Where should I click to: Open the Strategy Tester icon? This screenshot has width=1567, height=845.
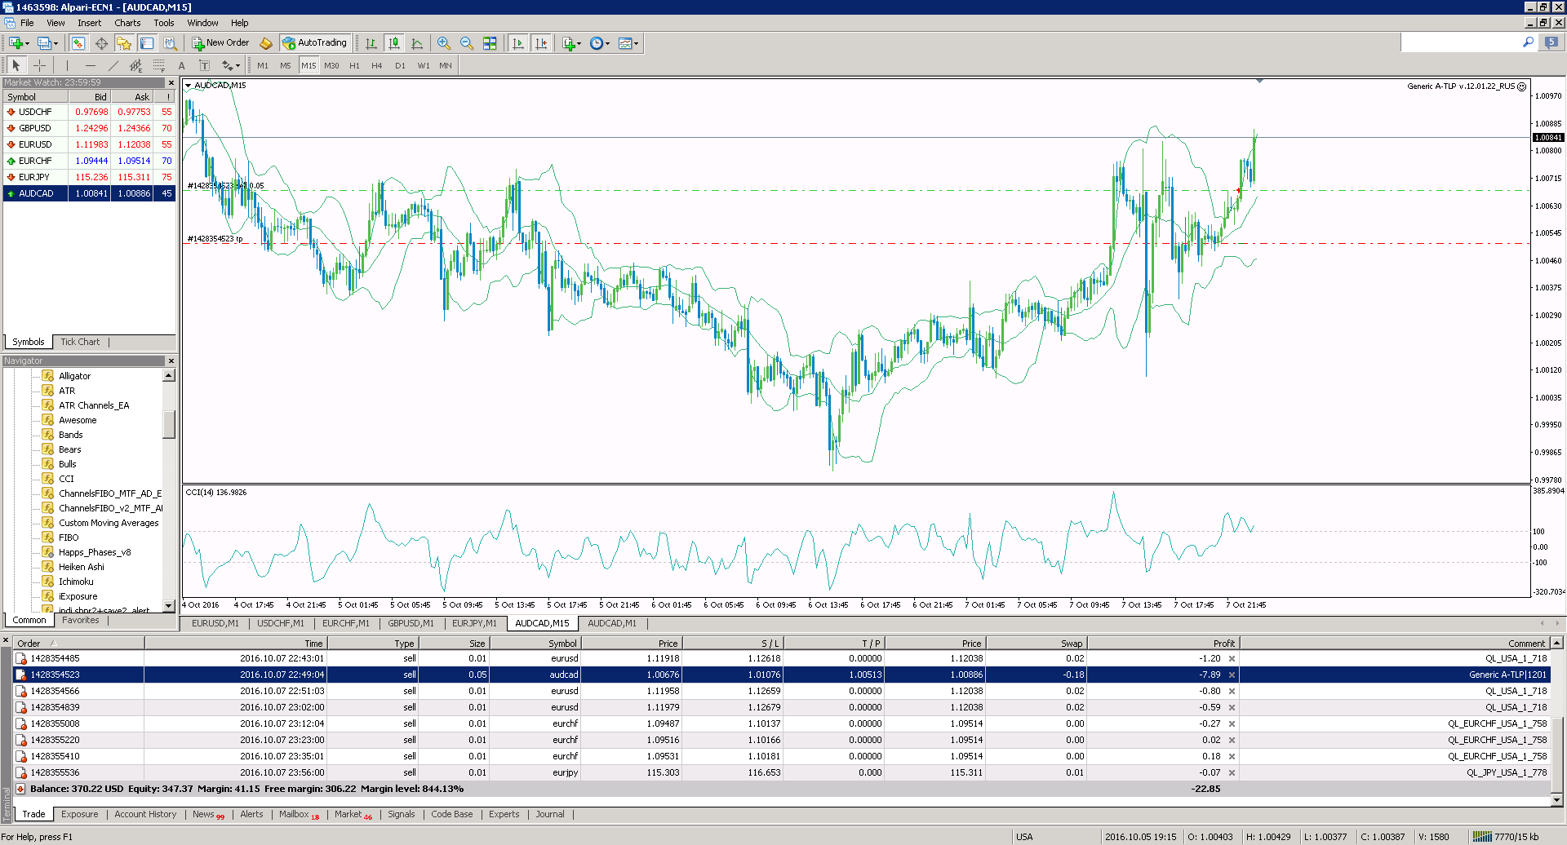[x=170, y=43]
